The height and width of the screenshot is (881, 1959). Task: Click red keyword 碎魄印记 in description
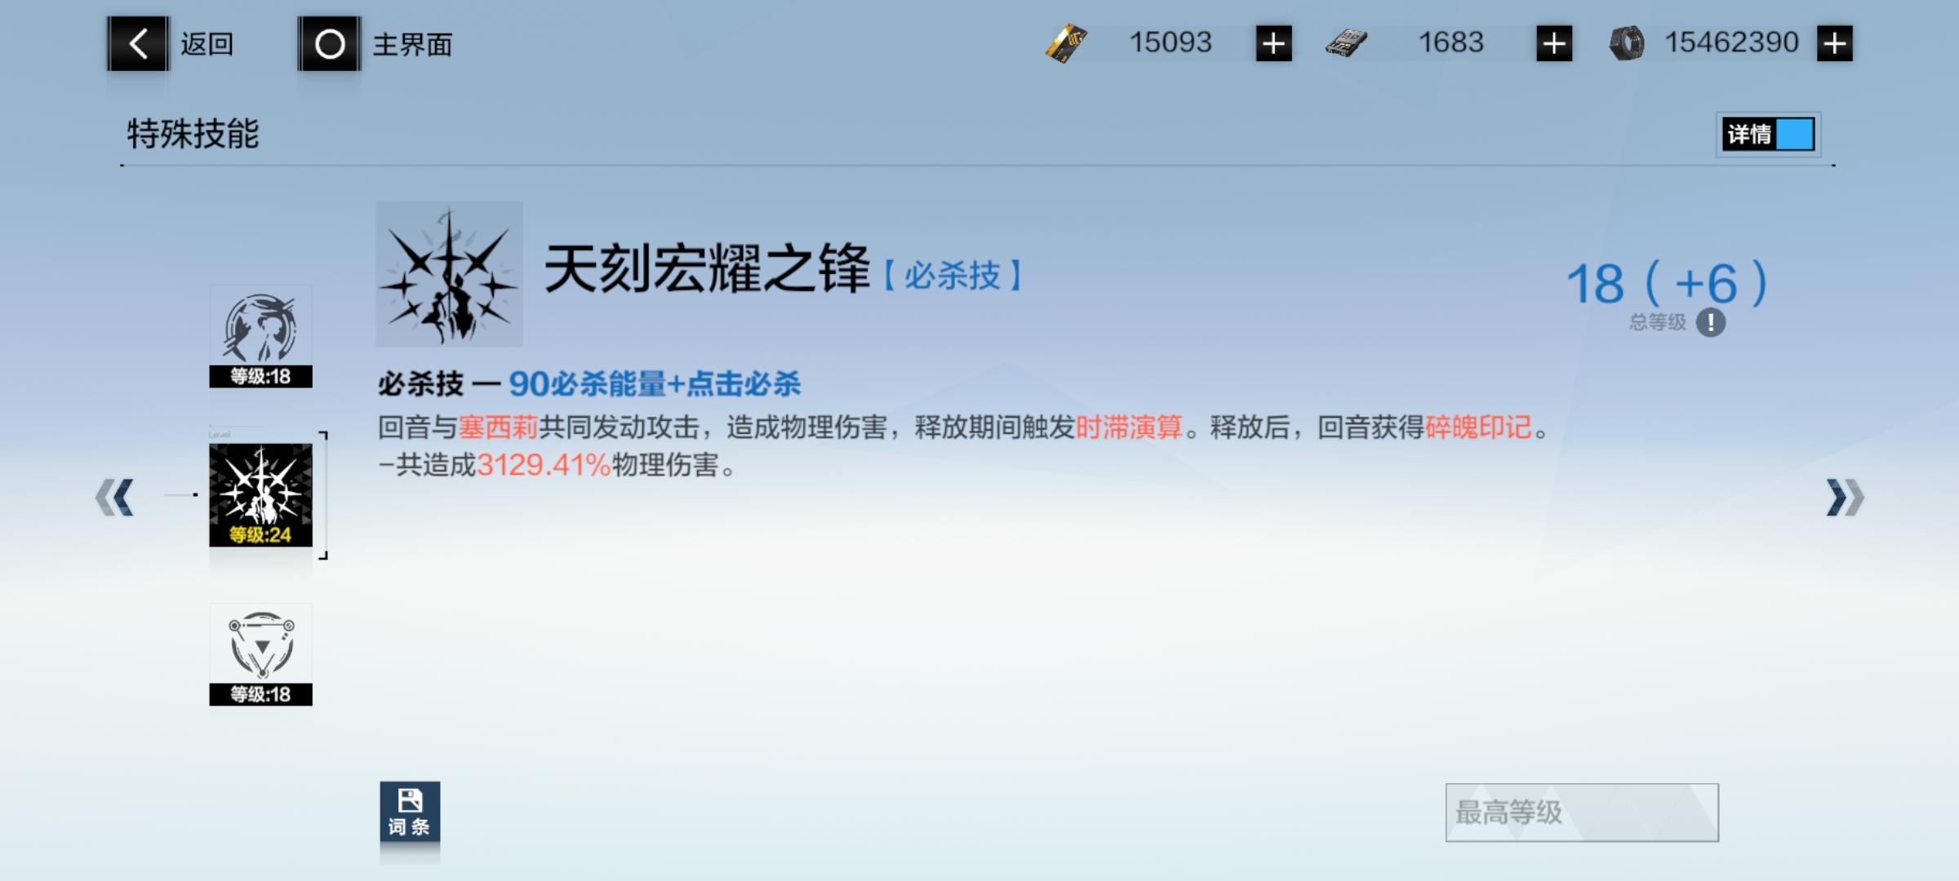click(x=1478, y=427)
